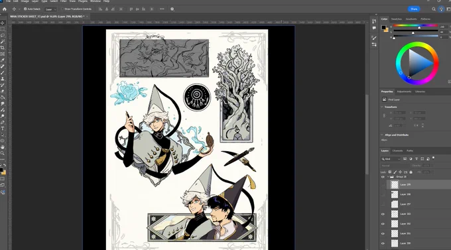Open the Normal blend mode dropdown
Screen dimensions: 451x250
coord(395,166)
